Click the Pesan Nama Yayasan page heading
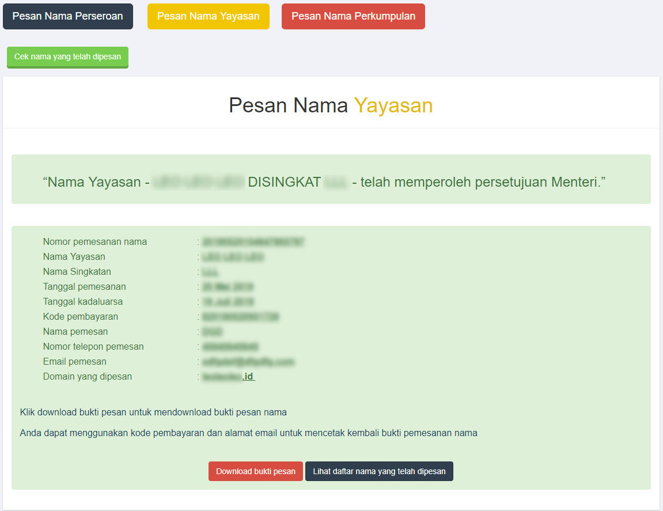The image size is (663, 511). click(x=331, y=105)
